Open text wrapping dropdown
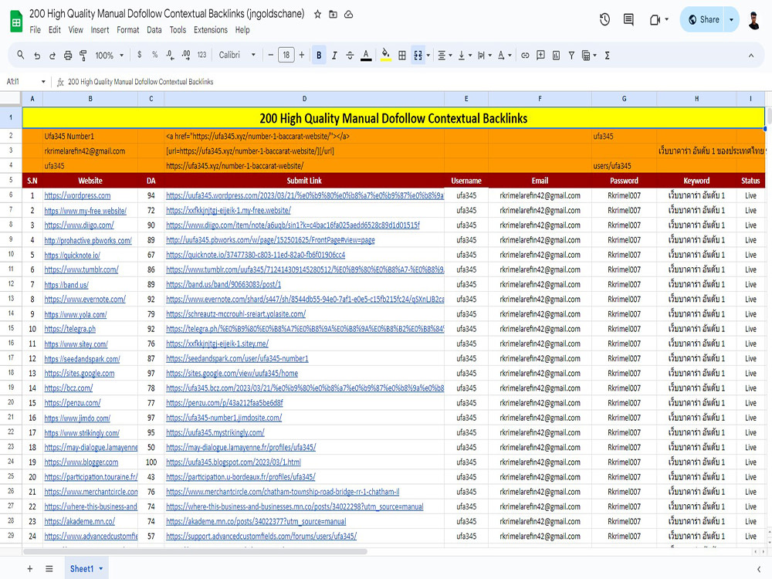Screen dimensions: 772x579 click(485, 56)
